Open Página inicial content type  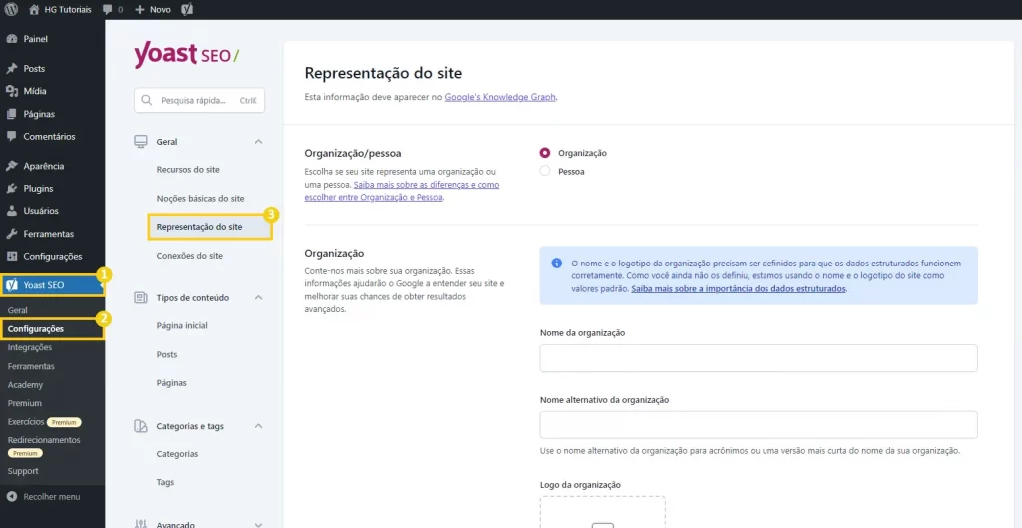coord(182,326)
